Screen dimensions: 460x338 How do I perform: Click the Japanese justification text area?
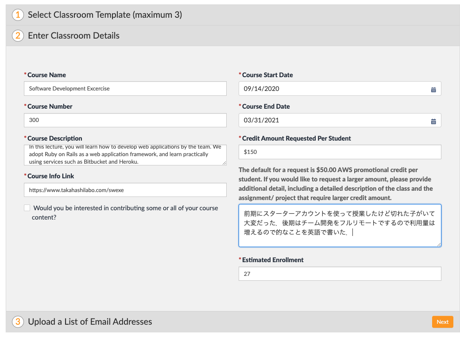click(340, 225)
